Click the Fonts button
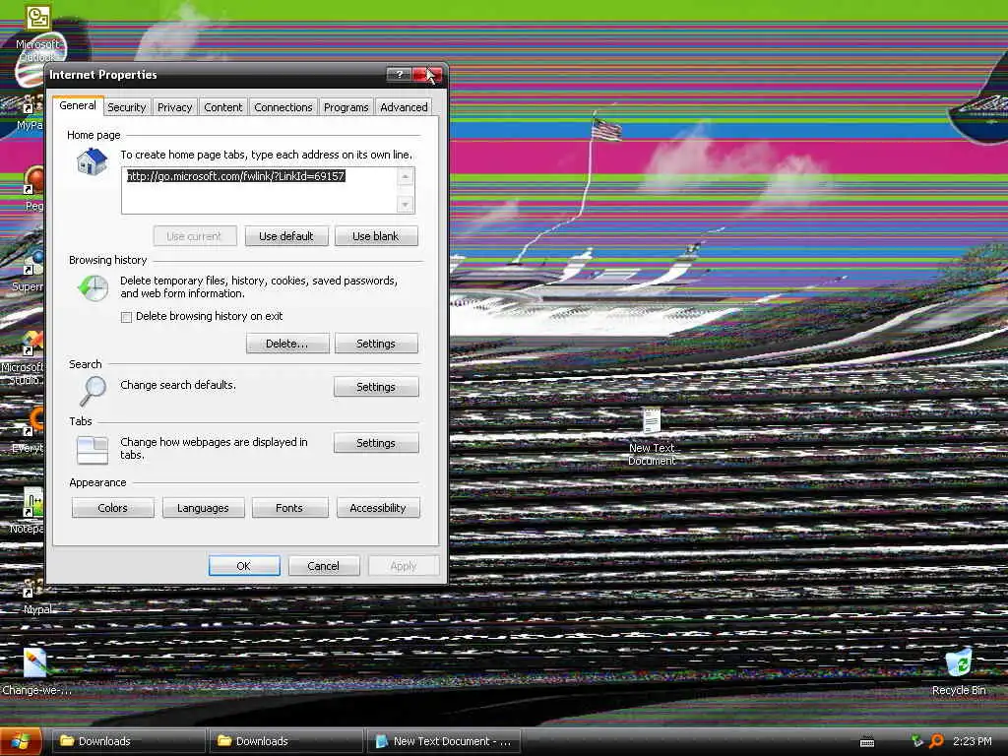Image resolution: width=1008 pixels, height=756 pixels. 289,507
